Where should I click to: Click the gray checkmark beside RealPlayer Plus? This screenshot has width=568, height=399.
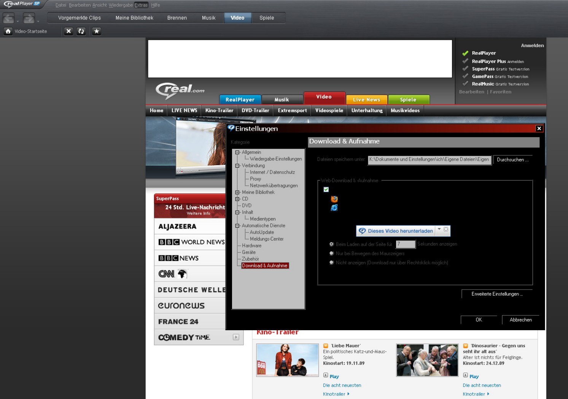pos(465,61)
